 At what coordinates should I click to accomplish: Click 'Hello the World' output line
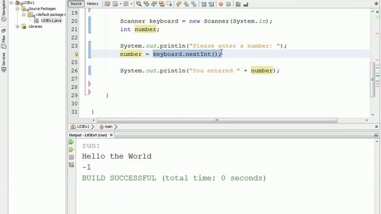click(x=117, y=156)
